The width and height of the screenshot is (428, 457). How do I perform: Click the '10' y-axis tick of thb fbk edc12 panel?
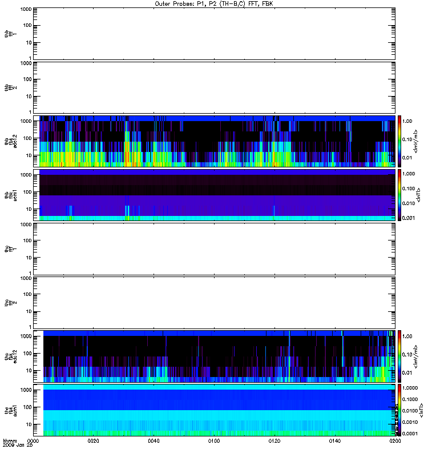point(29,155)
